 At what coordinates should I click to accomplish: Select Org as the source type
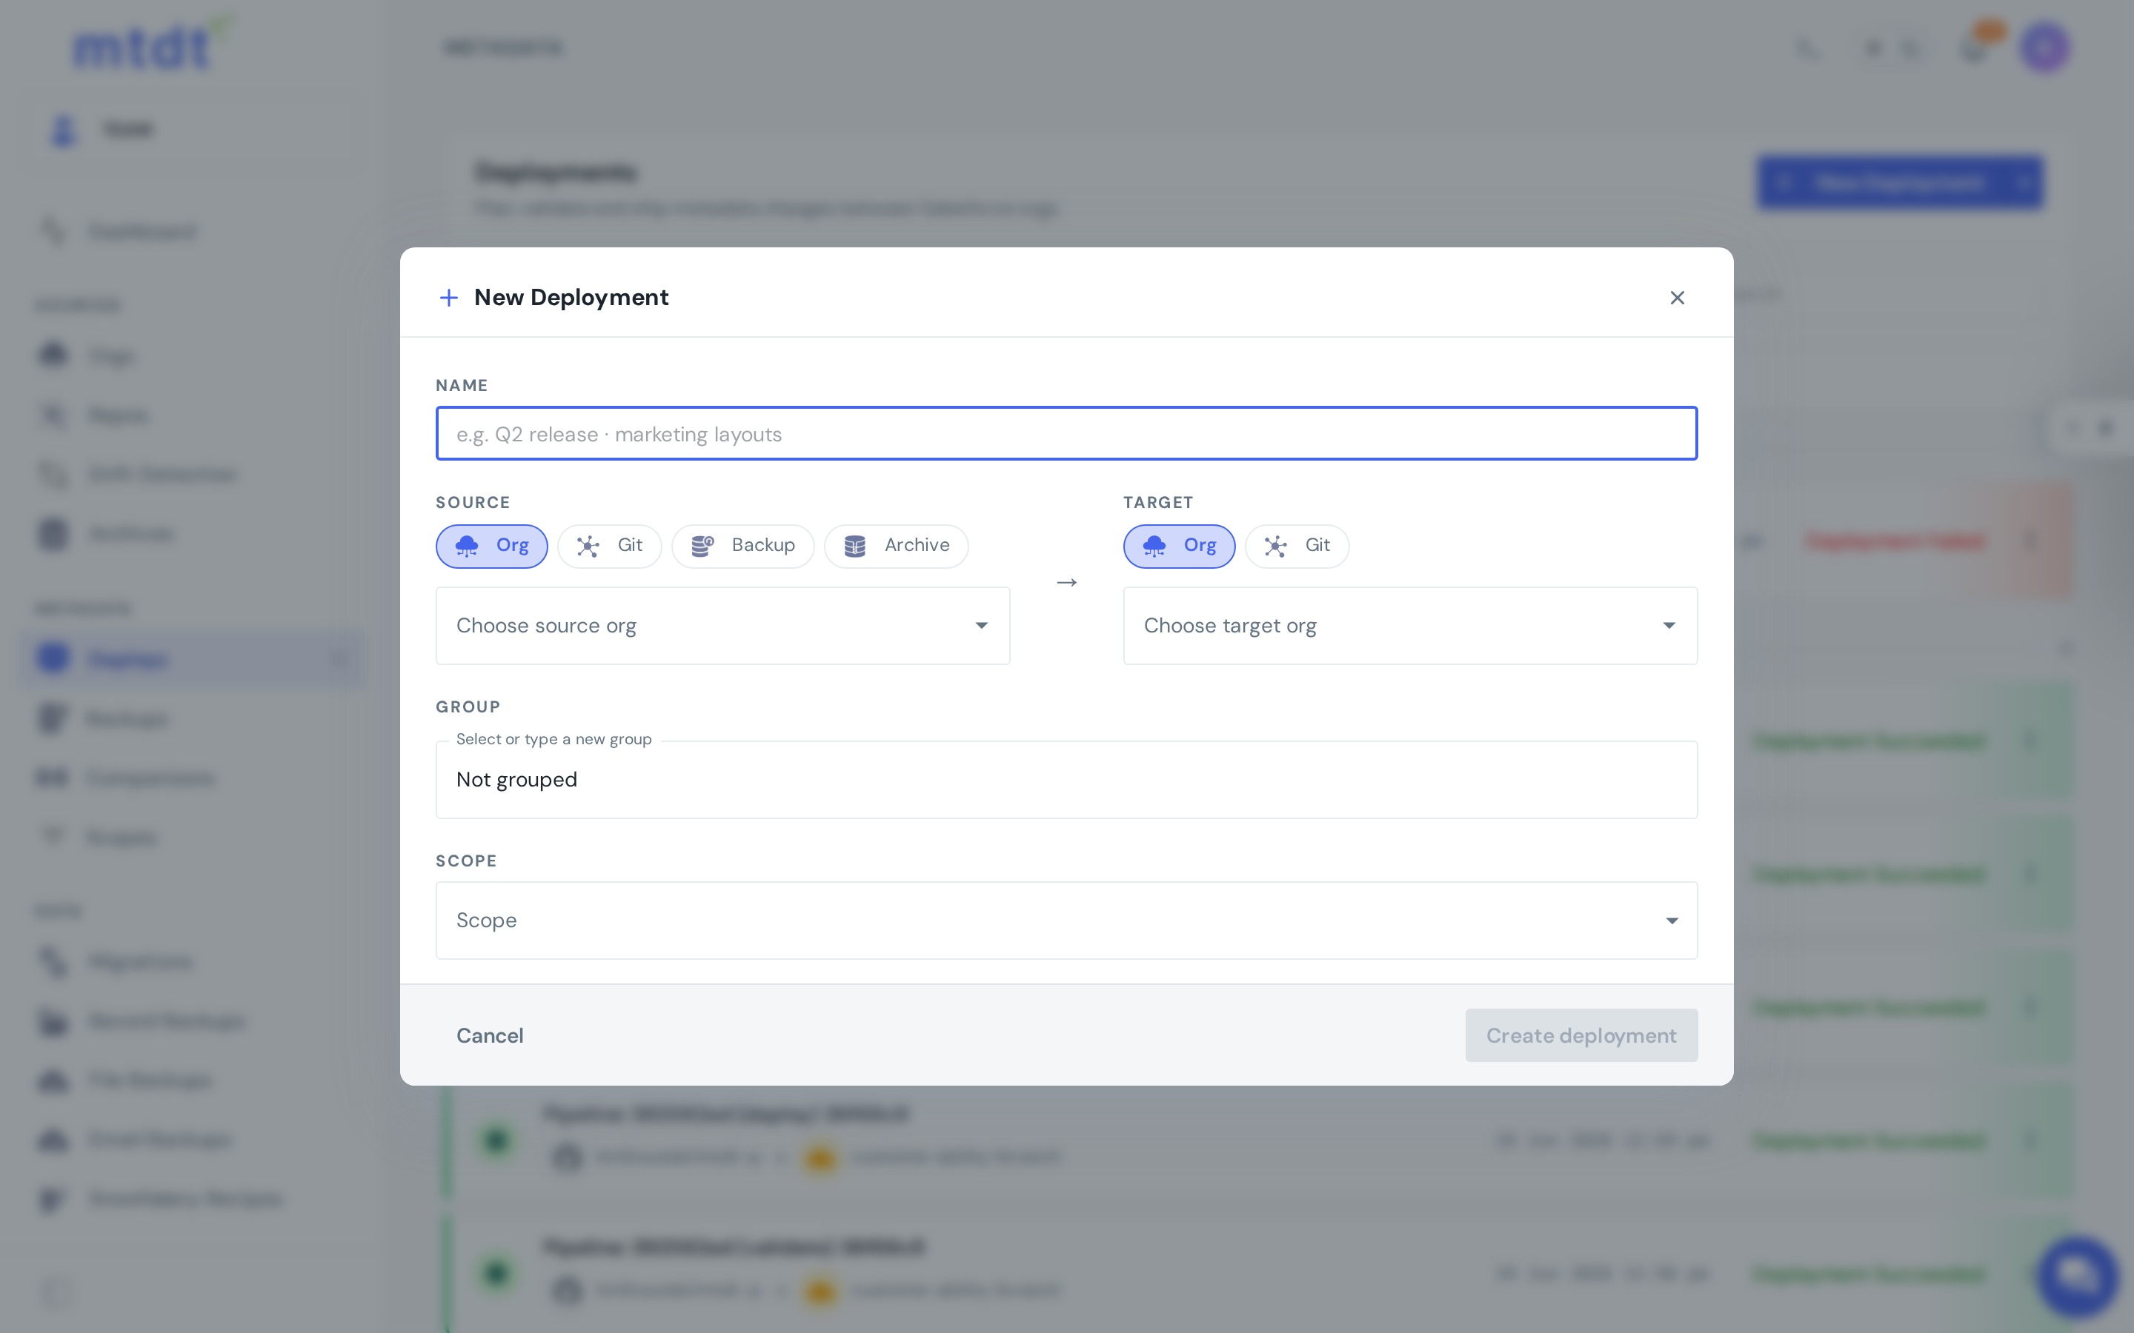[x=491, y=546]
